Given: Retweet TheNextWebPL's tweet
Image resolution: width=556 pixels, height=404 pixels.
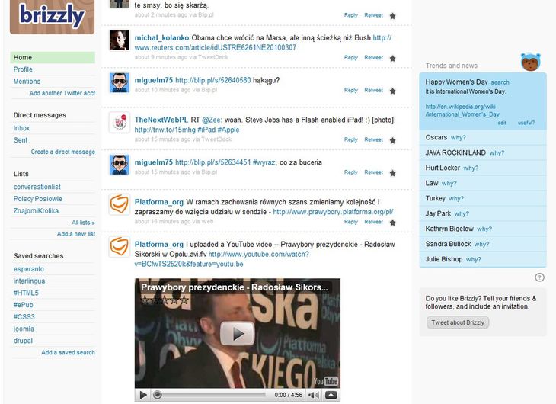Looking at the screenshot, I should (x=373, y=139).
